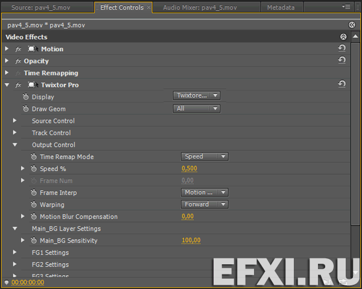Click the Motion transform icon
This screenshot has height=289, width=362.
tap(33, 49)
